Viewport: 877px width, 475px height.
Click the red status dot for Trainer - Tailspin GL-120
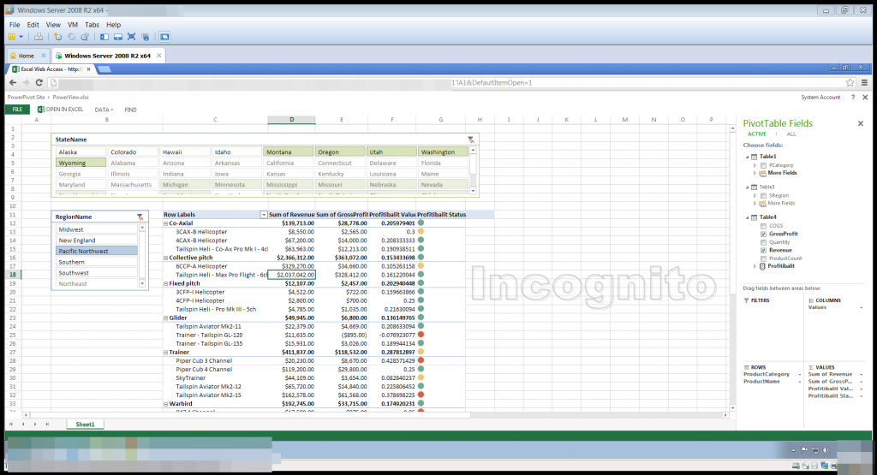click(421, 335)
